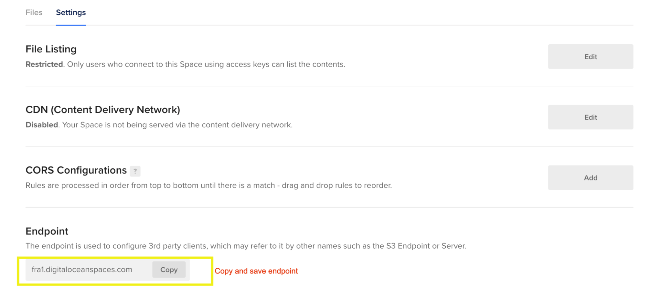The image size is (662, 289).
Task: Click the question mark beside CORS Configurations
Action: coord(135,171)
